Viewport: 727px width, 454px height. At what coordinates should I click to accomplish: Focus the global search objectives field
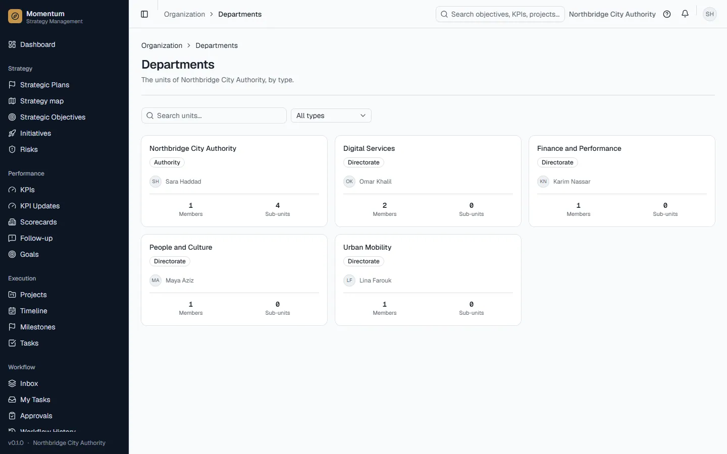[500, 14]
